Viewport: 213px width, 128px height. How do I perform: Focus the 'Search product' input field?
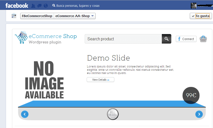(x=123, y=39)
